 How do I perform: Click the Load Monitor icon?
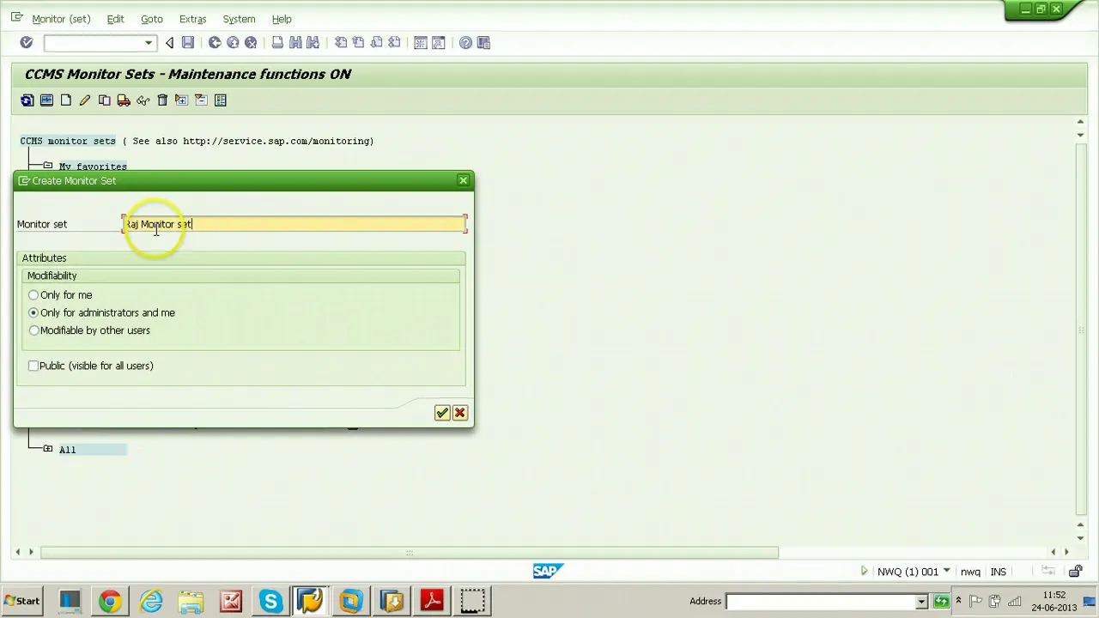click(46, 100)
